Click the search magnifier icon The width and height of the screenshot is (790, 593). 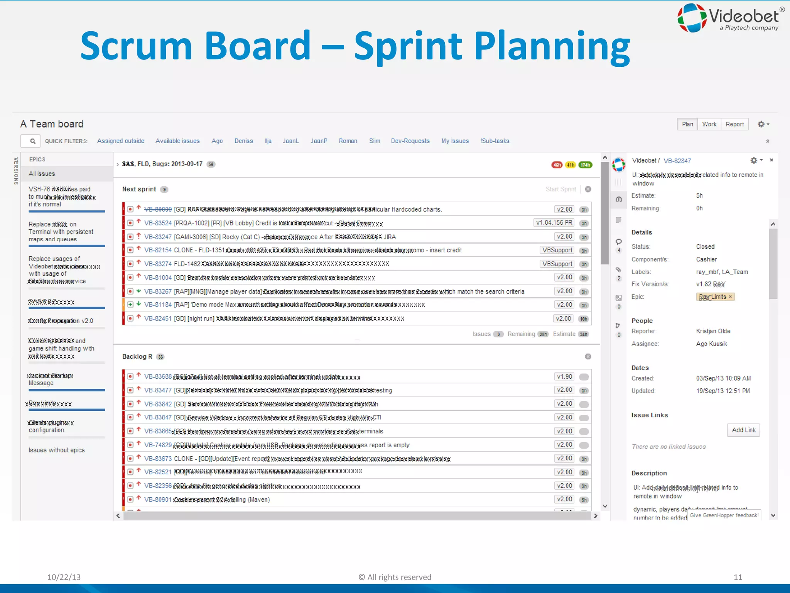(x=33, y=141)
